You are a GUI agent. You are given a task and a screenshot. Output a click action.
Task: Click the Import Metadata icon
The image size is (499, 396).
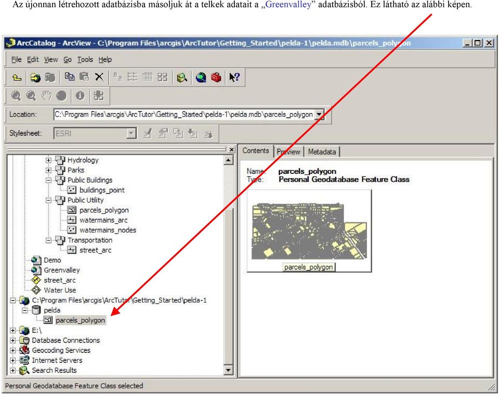(193, 133)
